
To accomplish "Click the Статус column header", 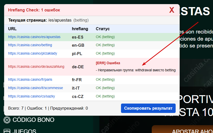I will pos(103,29).
